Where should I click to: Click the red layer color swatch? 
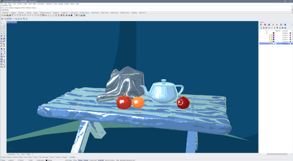coord(273,35)
